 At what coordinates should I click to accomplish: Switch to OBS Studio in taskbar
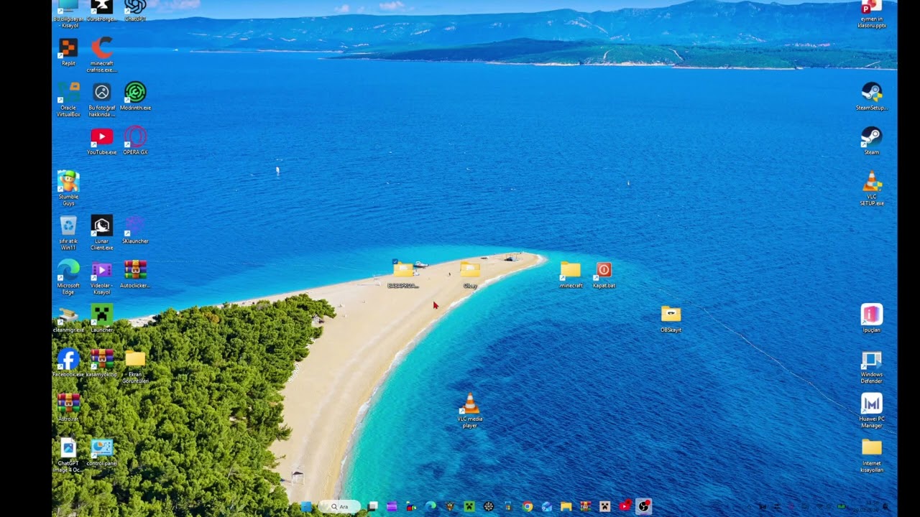644,507
